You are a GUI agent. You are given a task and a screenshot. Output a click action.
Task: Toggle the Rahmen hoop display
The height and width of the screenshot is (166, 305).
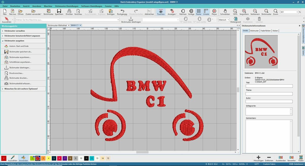tap(183, 12)
